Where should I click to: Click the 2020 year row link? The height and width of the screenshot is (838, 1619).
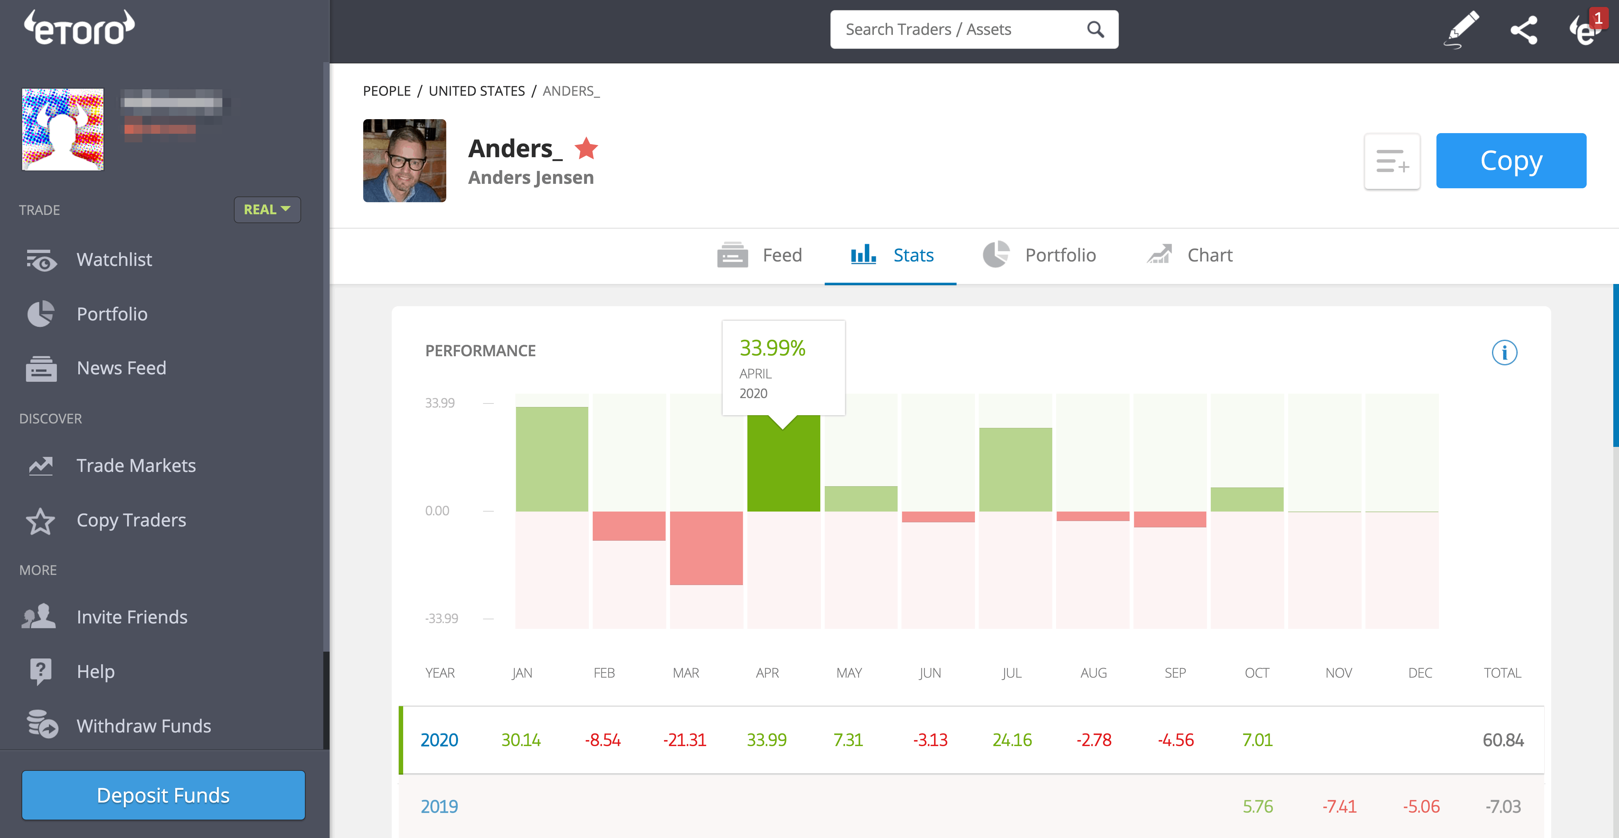tap(439, 740)
